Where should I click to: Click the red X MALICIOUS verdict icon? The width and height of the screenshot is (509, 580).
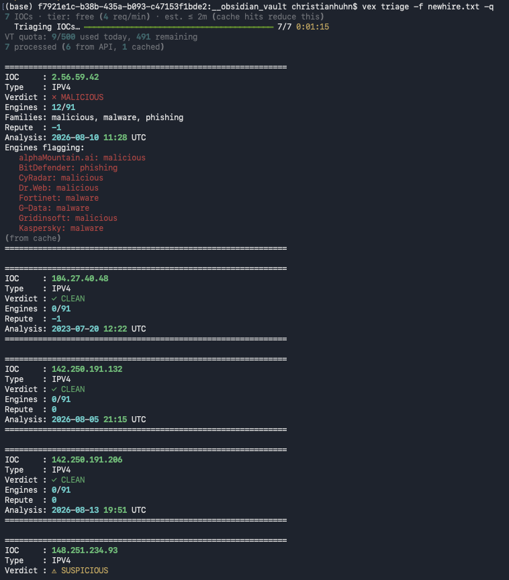click(54, 97)
